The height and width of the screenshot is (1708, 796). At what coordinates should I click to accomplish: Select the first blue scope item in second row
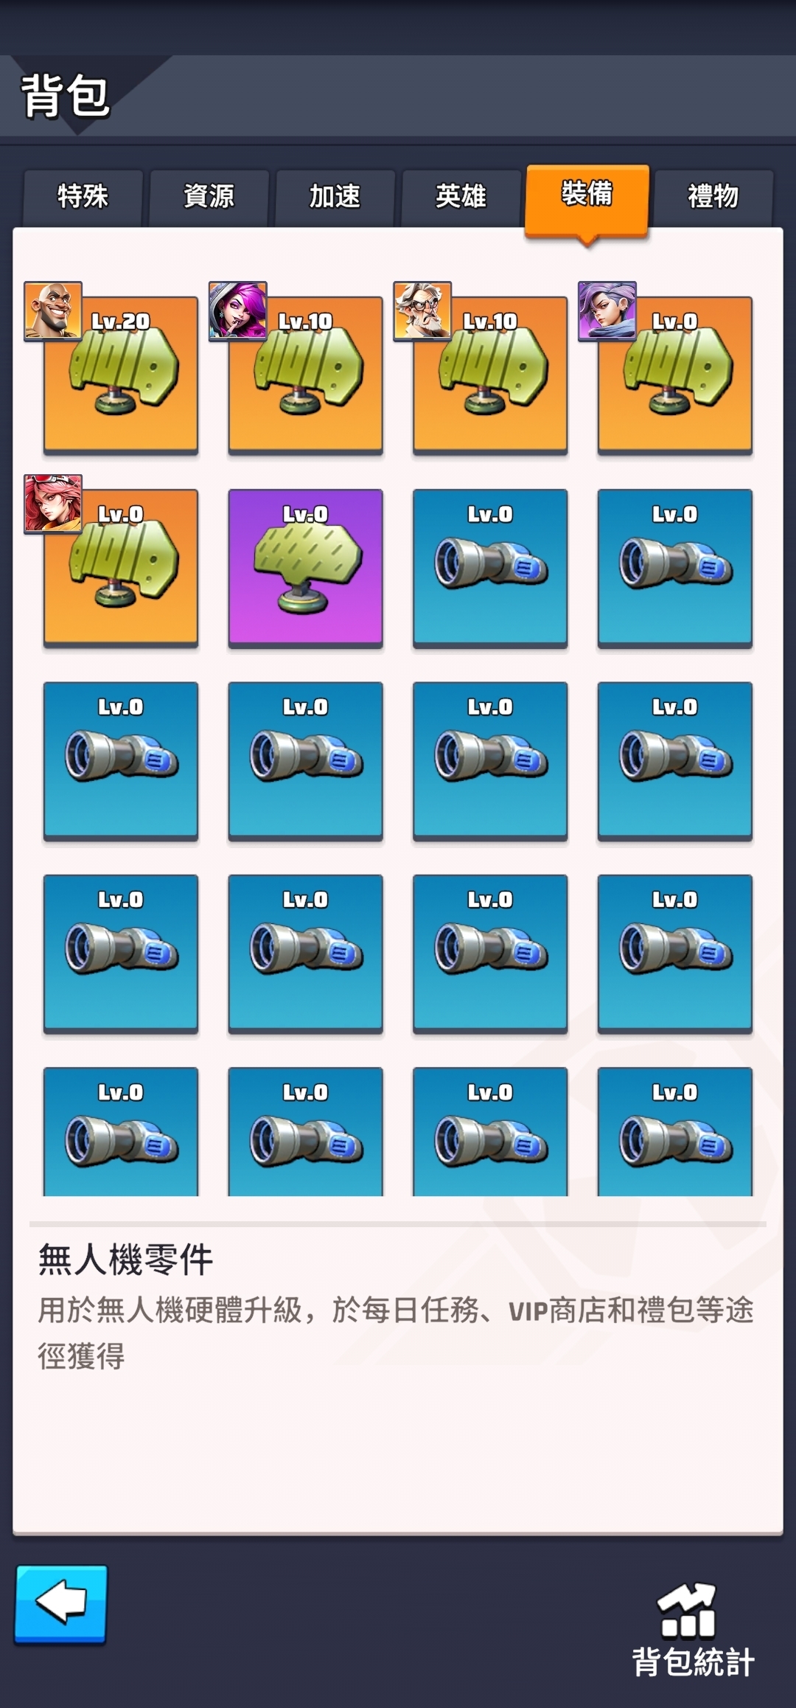point(490,567)
